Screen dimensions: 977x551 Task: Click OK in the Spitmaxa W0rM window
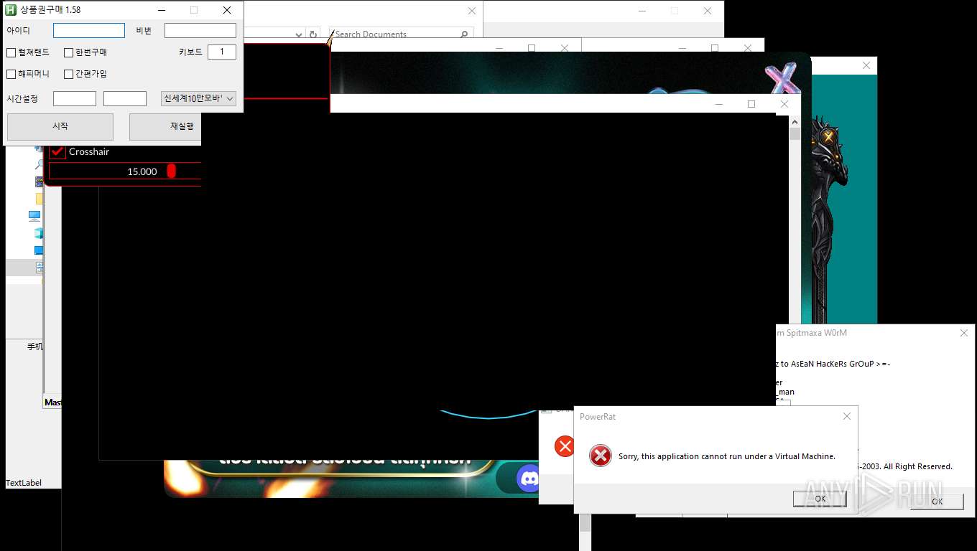tap(937, 501)
